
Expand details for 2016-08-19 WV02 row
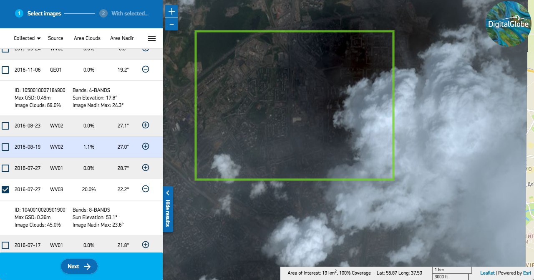pyautogui.click(x=146, y=146)
